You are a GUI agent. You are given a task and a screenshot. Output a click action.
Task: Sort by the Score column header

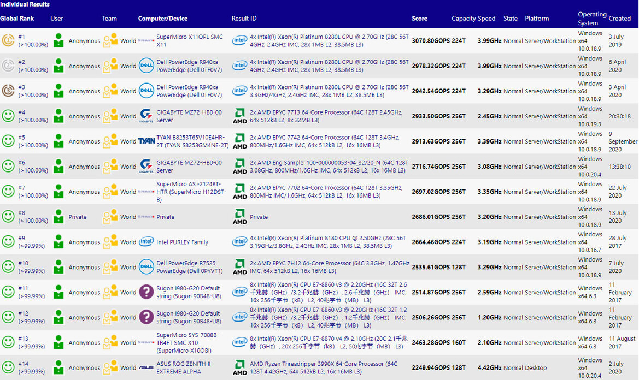click(419, 19)
